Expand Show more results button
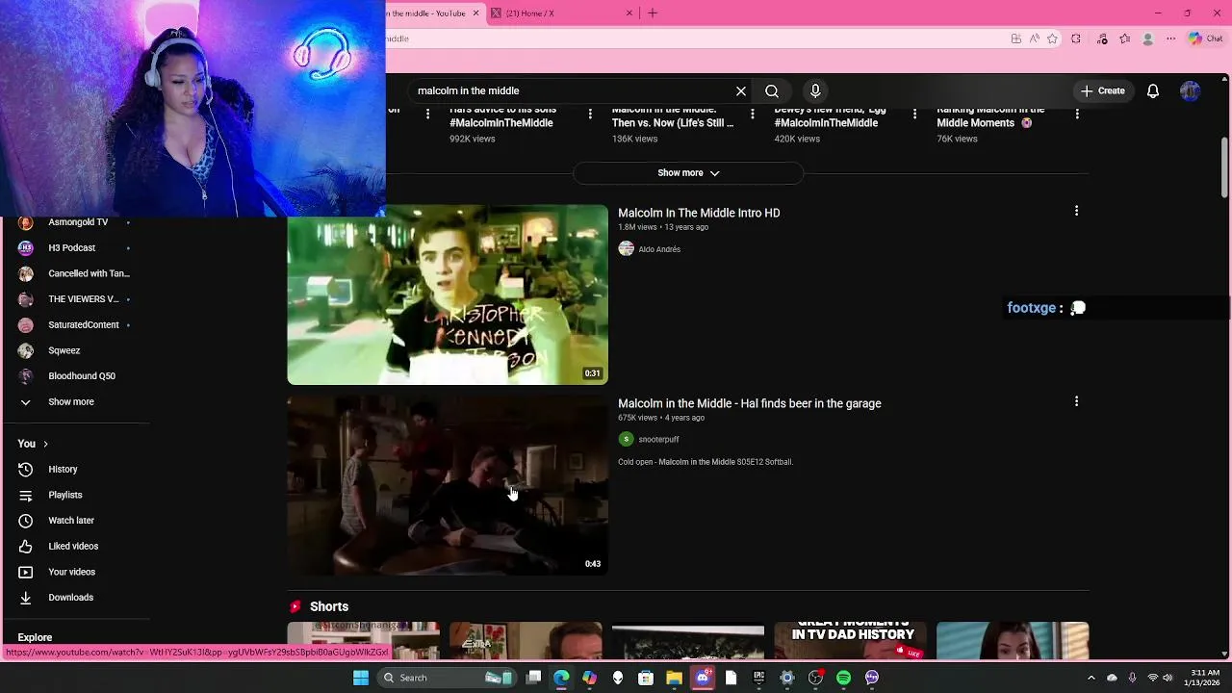Screen dimensions: 1232x693 tap(688, 173)
